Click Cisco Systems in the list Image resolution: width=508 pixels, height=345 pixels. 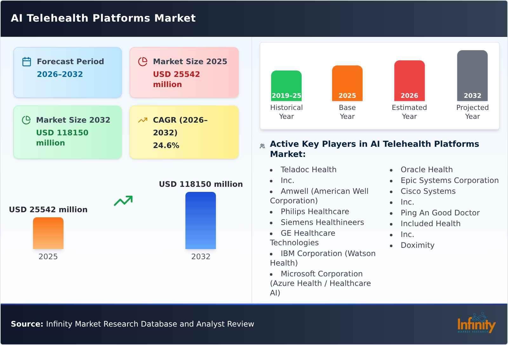(428, 191)
